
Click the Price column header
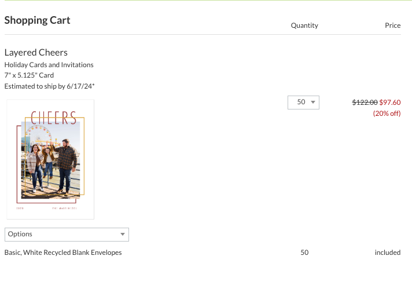pos(393,25)
